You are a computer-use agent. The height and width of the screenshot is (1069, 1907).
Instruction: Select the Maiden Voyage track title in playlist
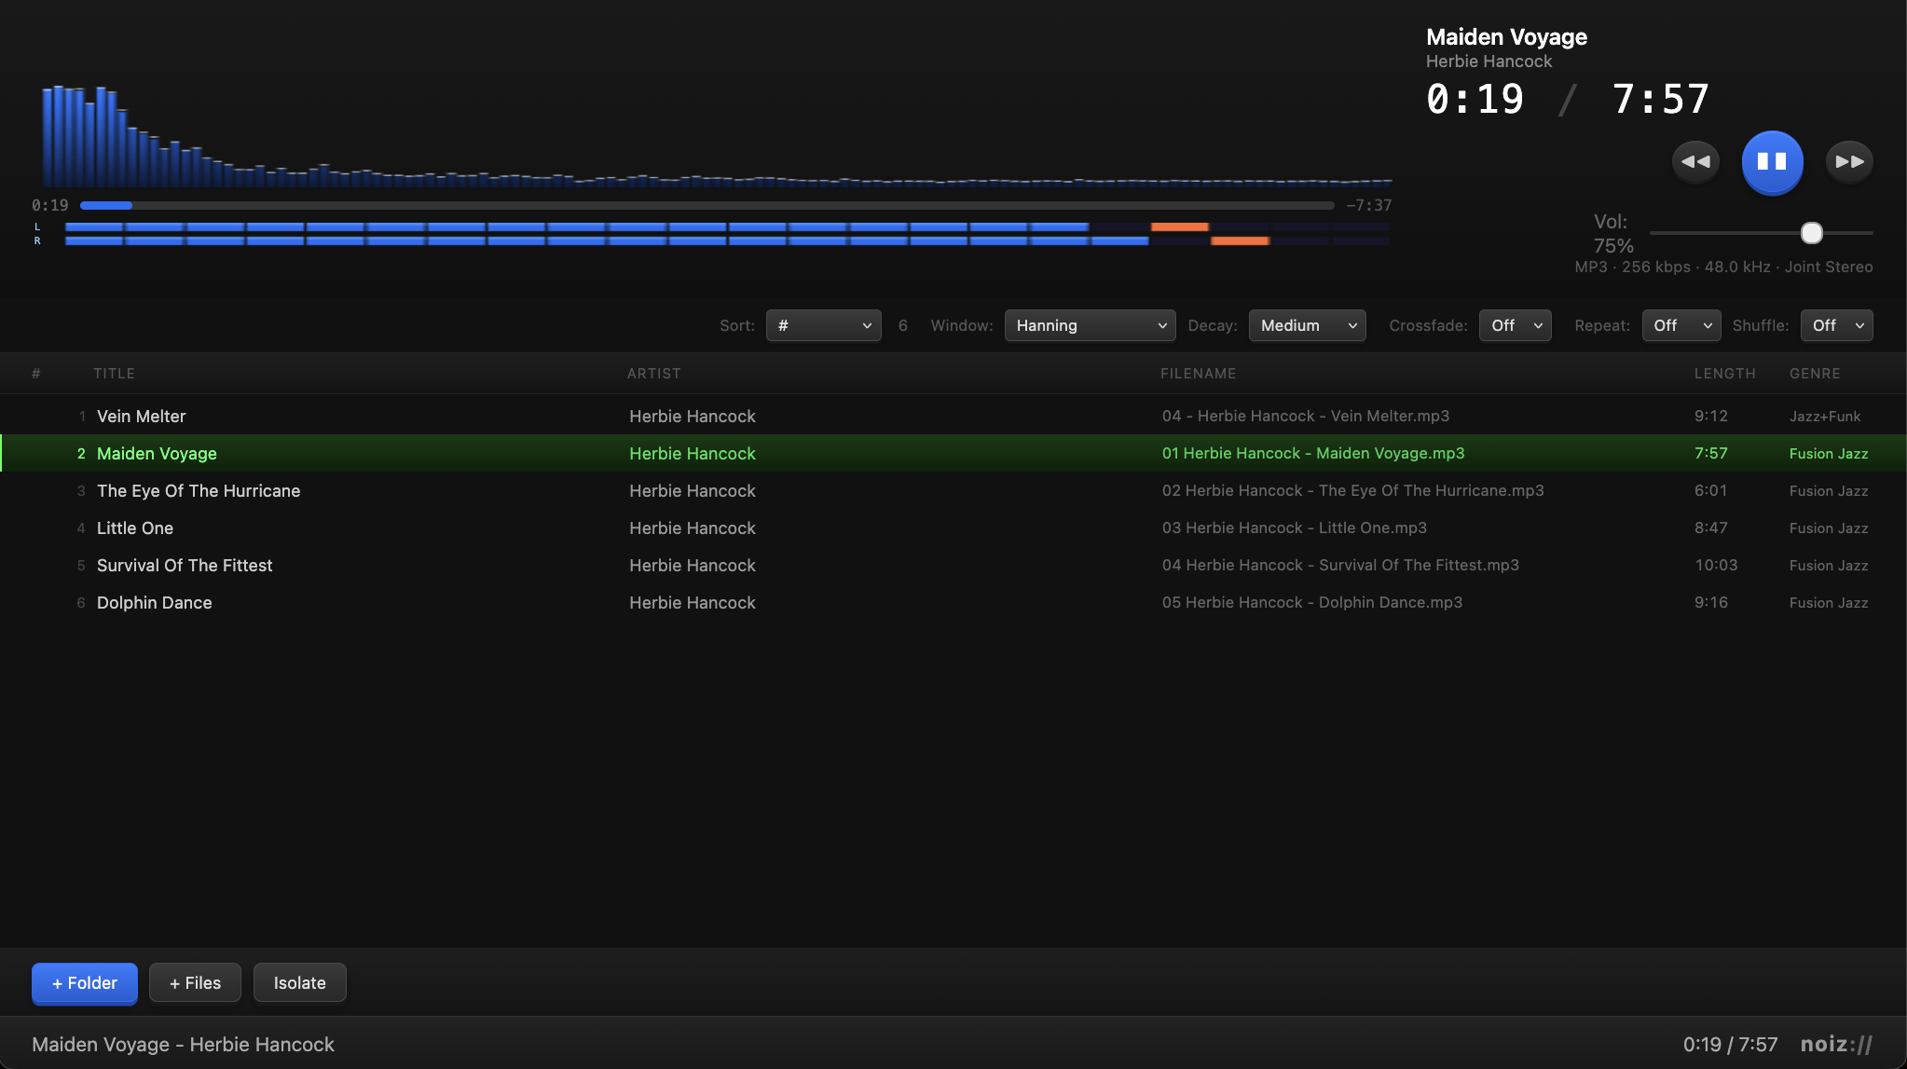tap(157, 453)
